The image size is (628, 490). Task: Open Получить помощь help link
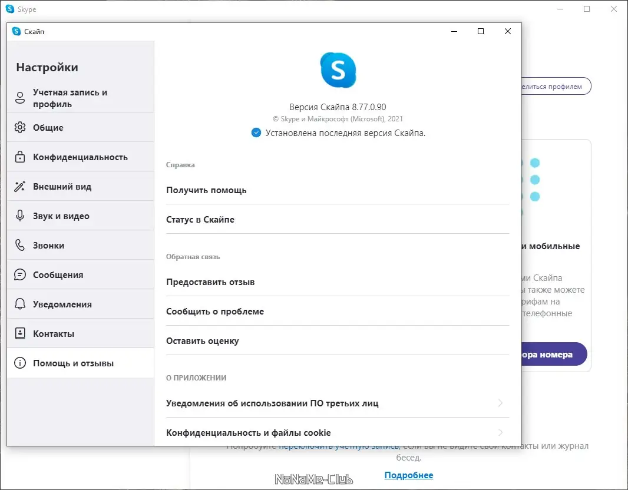click(337, 190)
